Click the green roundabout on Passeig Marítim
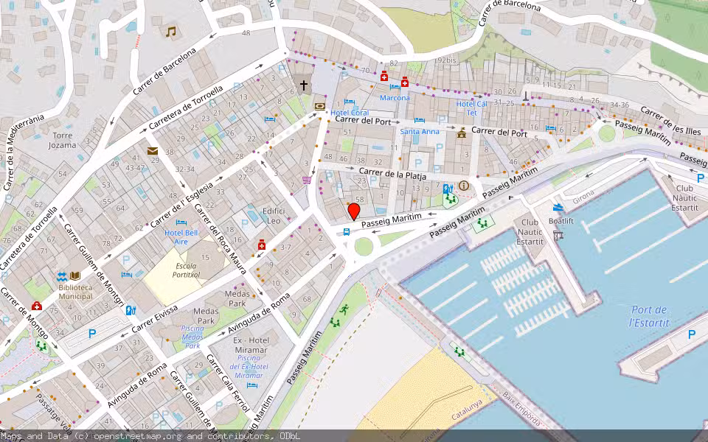This screenshot has width=708, height=442. [x=364, y=247]
